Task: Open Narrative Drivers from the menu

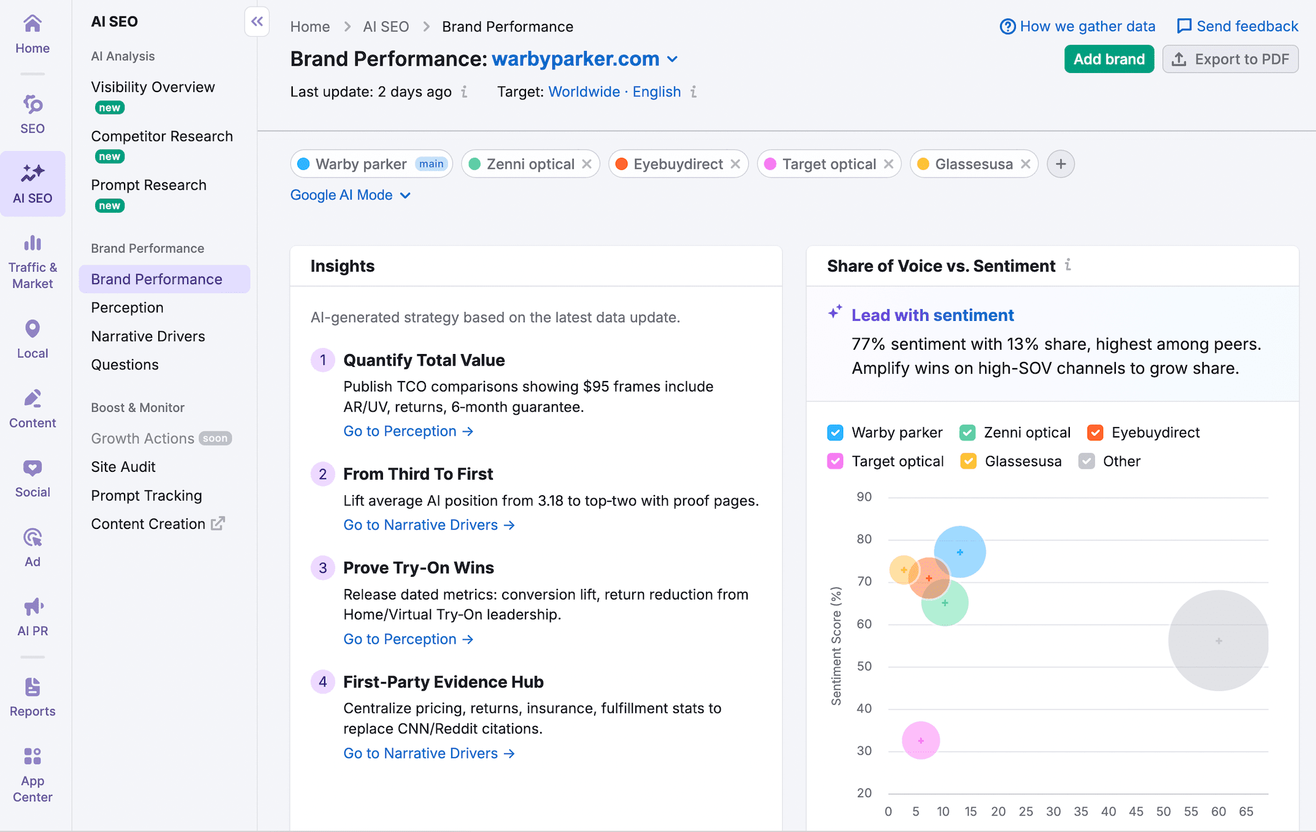Action: point(147,336)
